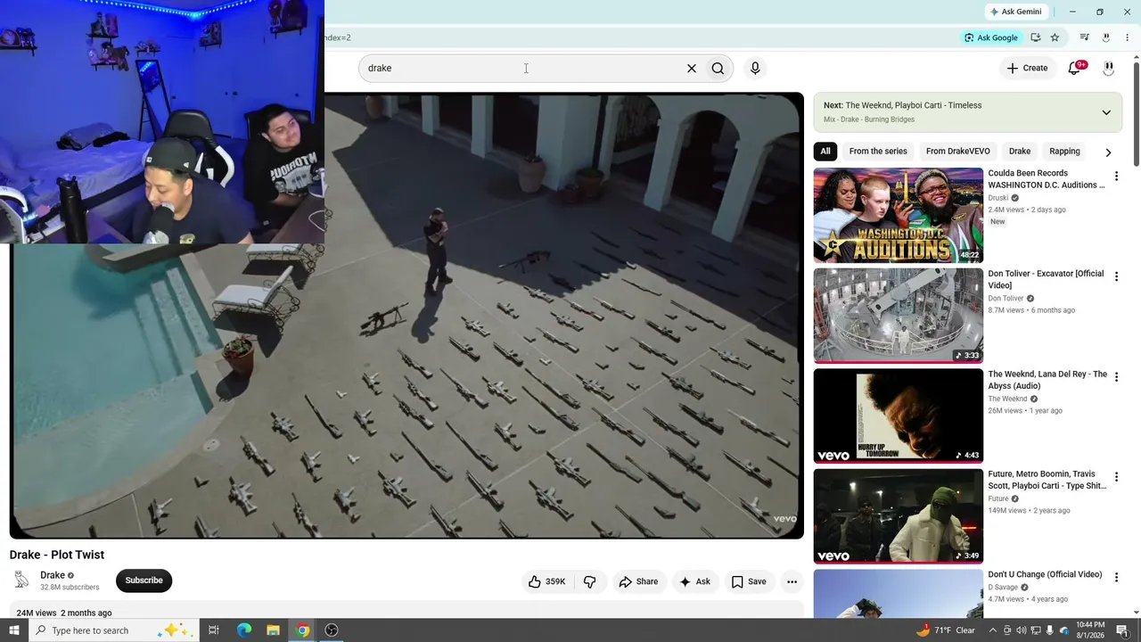Show hidden system tray icons

point(992,630)
